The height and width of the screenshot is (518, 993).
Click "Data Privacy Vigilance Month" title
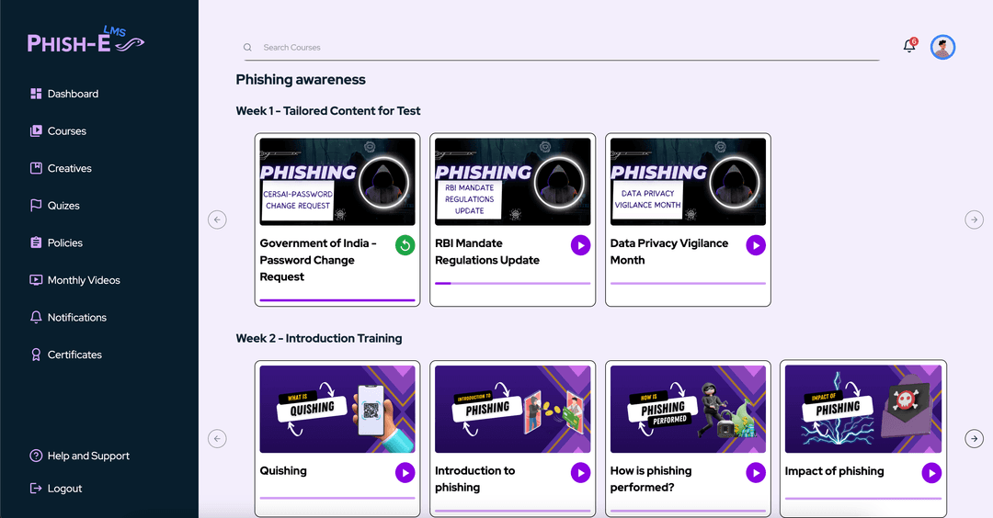[668, 252]
